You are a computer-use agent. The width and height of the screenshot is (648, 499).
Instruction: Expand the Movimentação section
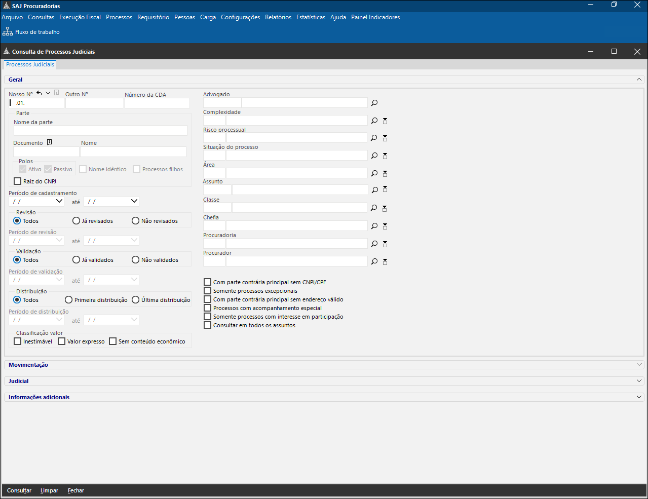click(639, 365)
